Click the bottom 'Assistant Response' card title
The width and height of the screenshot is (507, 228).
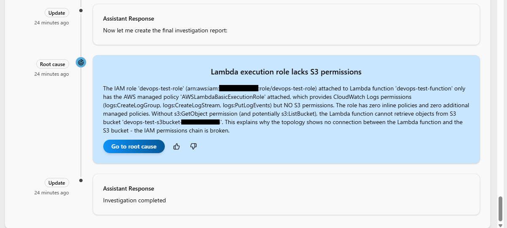pos(129,188)
